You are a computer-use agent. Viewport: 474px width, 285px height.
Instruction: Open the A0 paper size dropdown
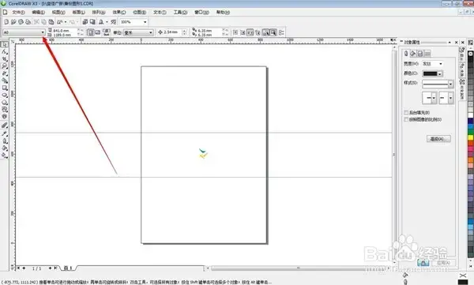click(43, 32)
